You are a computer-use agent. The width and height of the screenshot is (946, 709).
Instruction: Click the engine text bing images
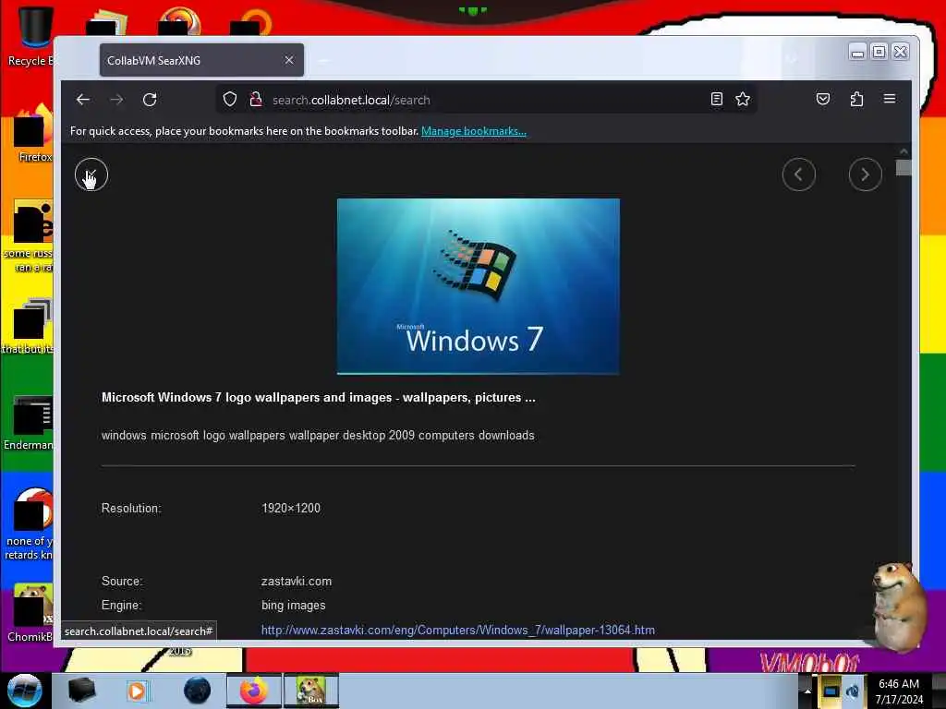[293, 606]
